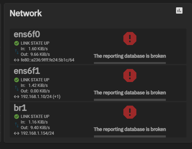Click green link state check for ens6f1
The width and height of the screenshot is (192, 149).
[16, 80]
